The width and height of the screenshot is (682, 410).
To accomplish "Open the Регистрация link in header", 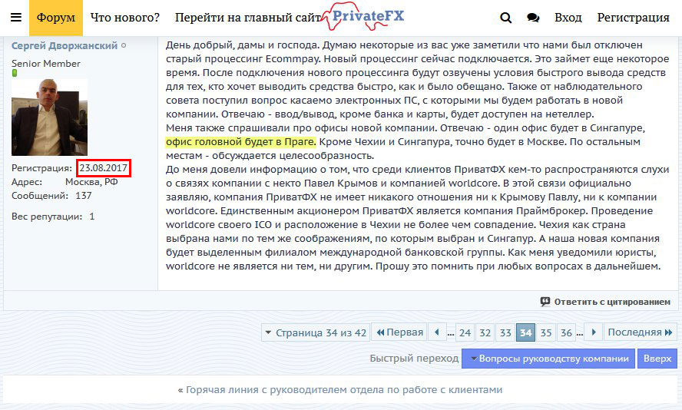I will (633, 18).
